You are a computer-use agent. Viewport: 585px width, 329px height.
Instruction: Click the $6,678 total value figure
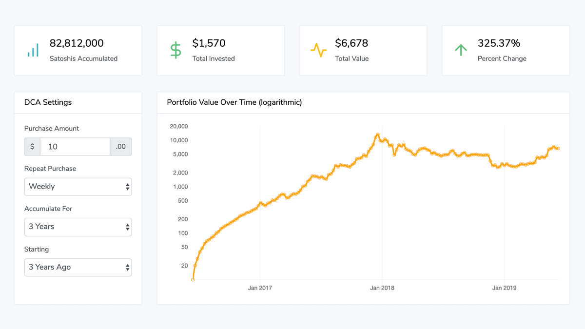click(x=351, y=43)
